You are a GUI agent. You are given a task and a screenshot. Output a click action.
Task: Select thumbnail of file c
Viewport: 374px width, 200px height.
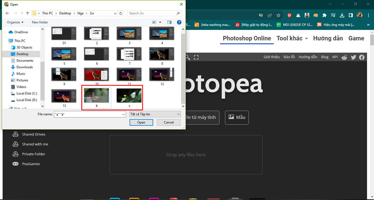129,96
